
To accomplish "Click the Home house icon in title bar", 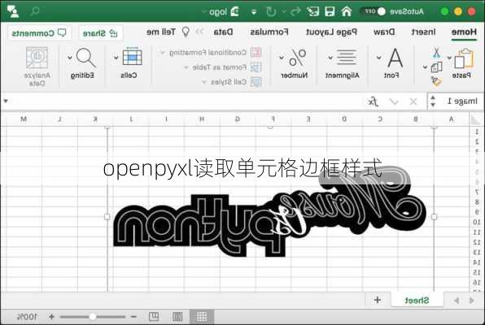I will (x=347, y=11).
